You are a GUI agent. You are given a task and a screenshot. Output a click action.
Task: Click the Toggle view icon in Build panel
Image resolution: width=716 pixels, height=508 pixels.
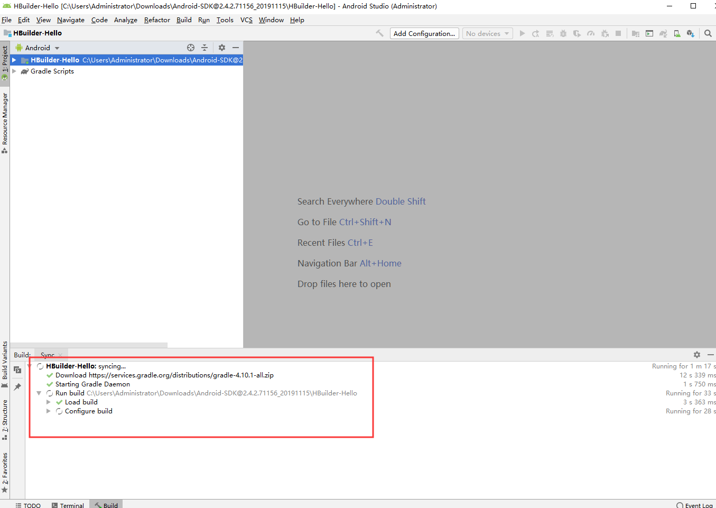tap(17, 370)
